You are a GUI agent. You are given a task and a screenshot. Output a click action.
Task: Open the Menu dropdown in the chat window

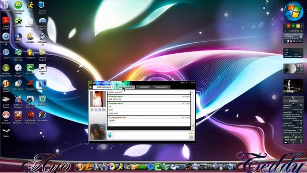pyautogui.click(x=183, y=83)
